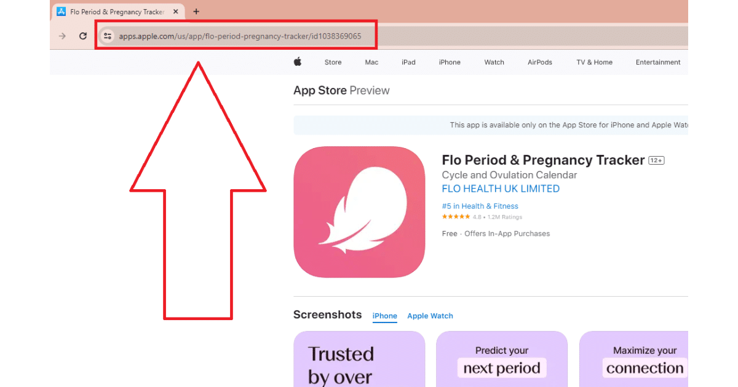Open a new browser tab with plus
This screenshot has height=387, width=738.
196,12
